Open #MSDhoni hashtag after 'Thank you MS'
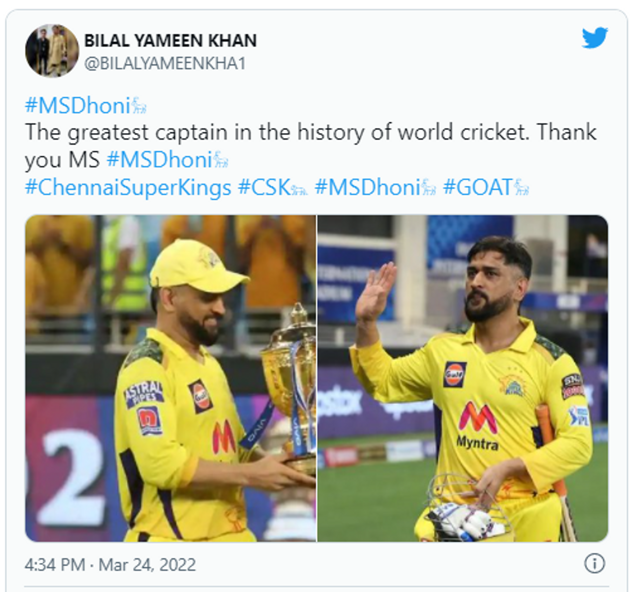 159,160
